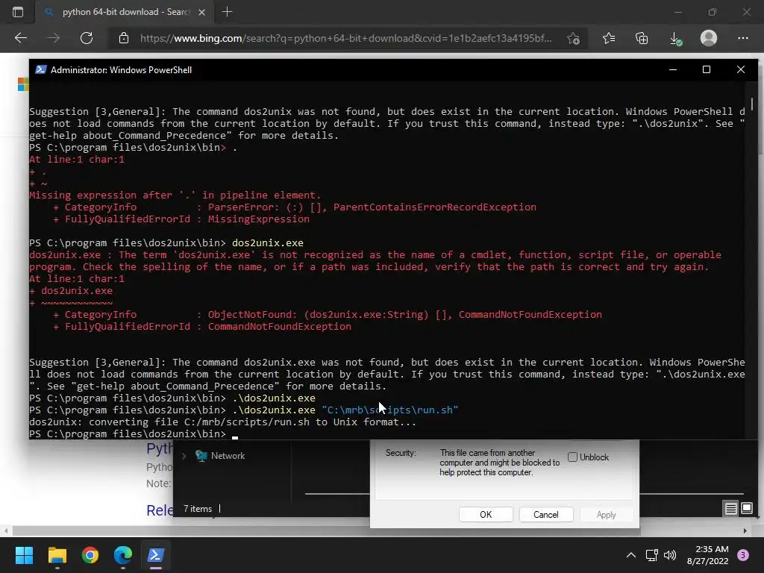Select Network in Explorer navigation pane
Viewport: 764px width, 573px height.
click(x=228, y=456)
